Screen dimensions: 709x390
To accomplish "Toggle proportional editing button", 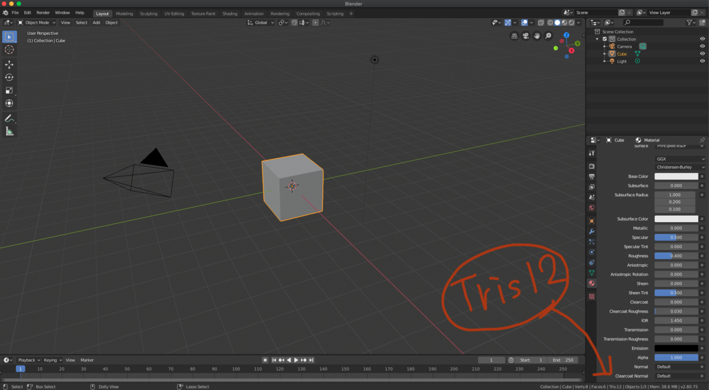I will 316,22.
